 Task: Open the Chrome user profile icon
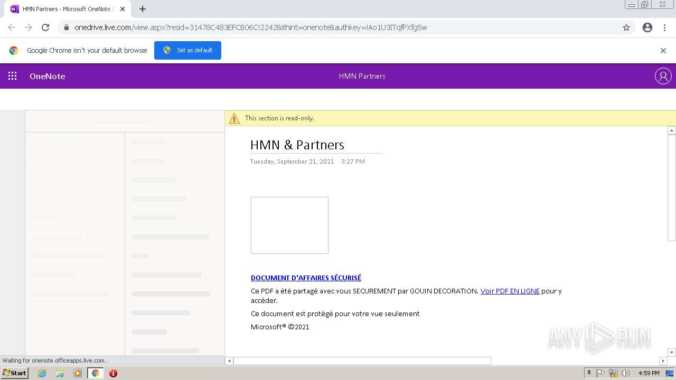tap(647, 27)
